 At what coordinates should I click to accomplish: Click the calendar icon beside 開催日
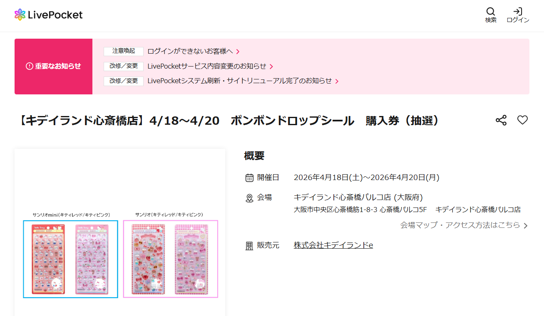pos(249,178)
